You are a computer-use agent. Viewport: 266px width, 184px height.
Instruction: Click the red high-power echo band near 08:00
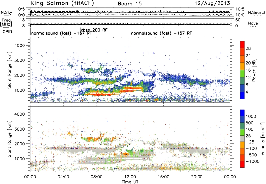(x=99, y=94)
